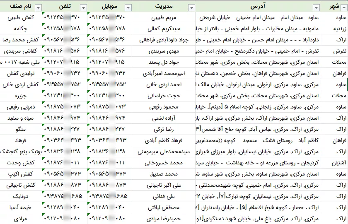
Task: Select cell حجت خراسانی
Action: click(164, 96)
